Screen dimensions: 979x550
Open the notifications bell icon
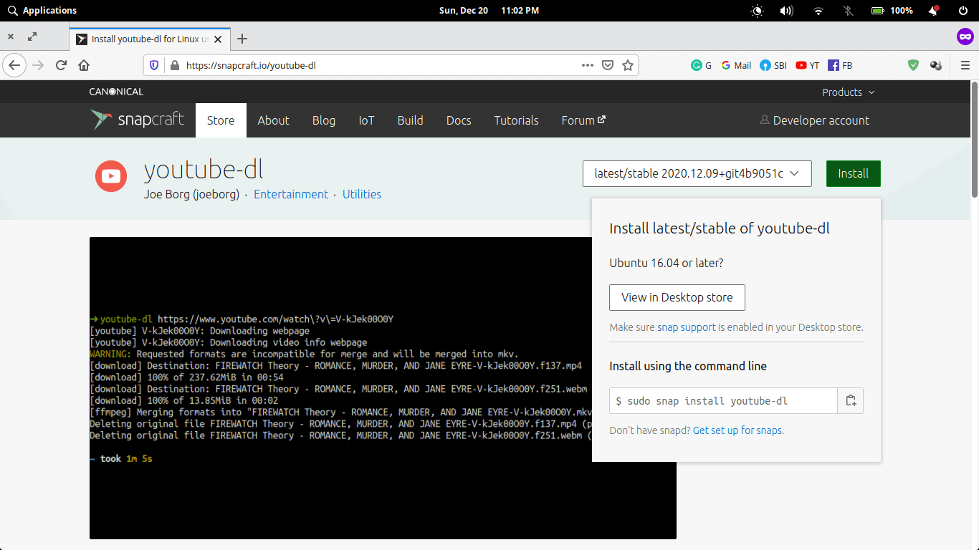pos(934,11)
